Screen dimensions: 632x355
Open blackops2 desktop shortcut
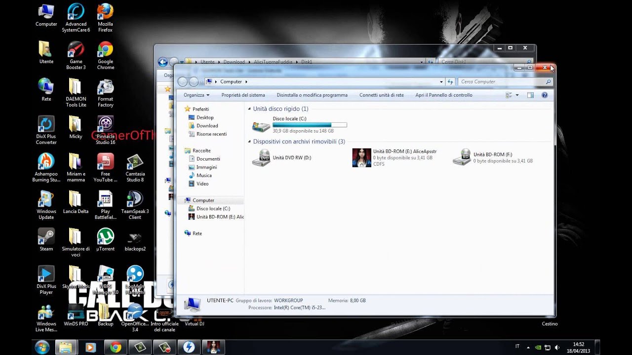135,240
